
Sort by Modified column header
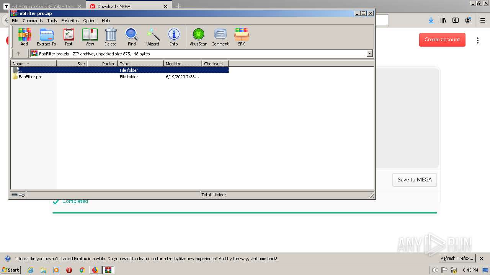183,64
